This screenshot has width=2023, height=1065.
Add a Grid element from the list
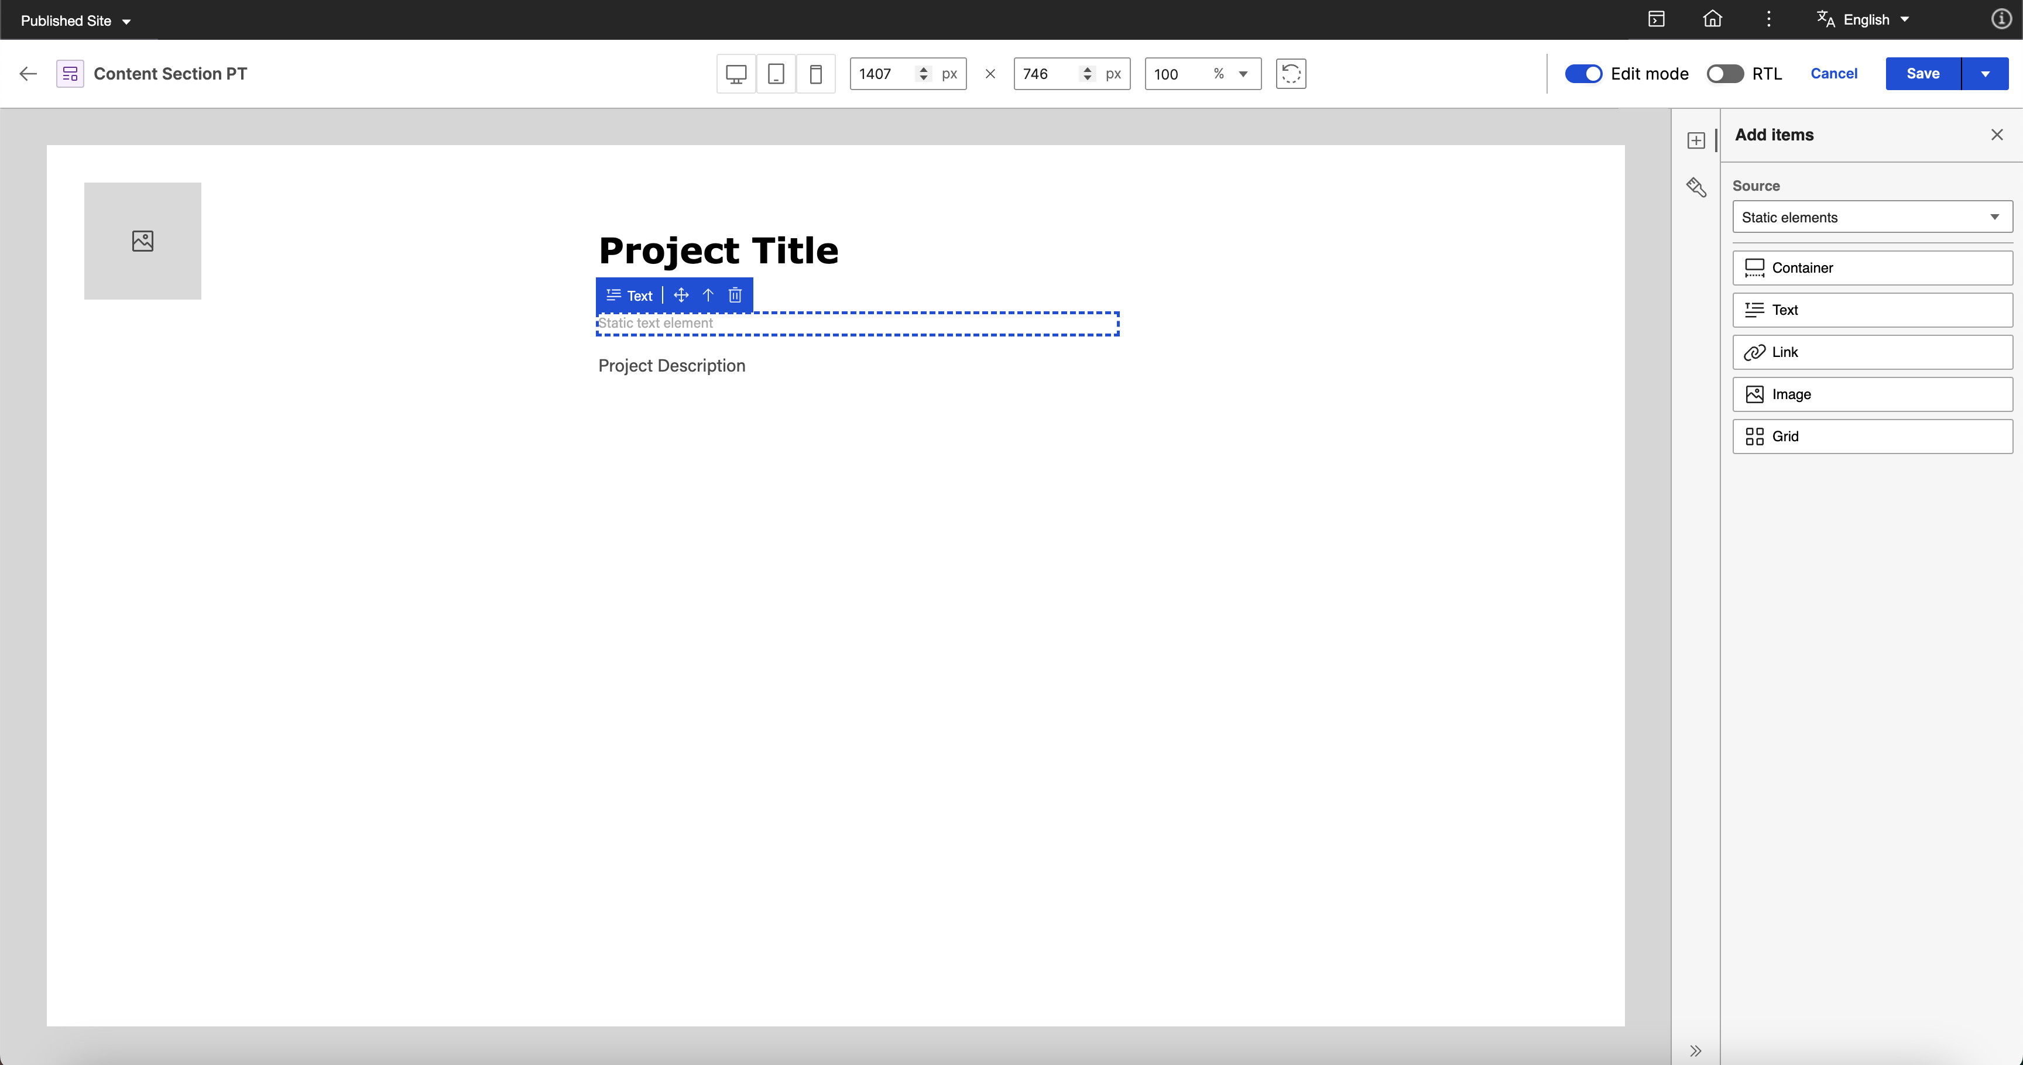(x=1872, y=437)
